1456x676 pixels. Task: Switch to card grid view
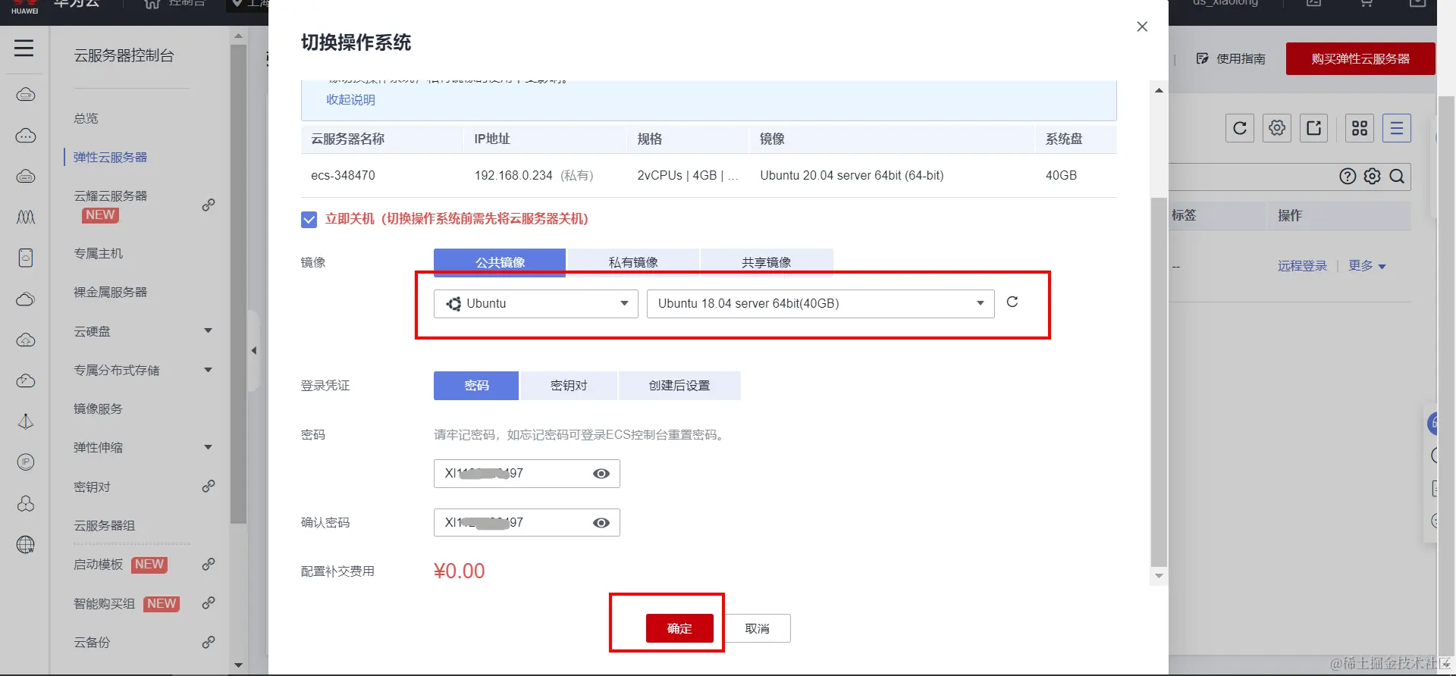tap(1360, 128)
